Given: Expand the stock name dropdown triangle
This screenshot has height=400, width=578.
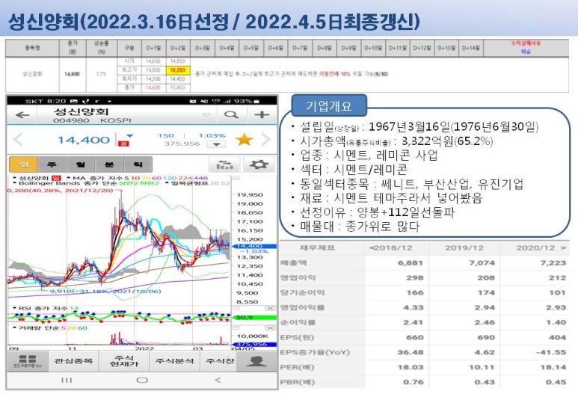Looking at the screenshot, I should click(x=206, y=114).
